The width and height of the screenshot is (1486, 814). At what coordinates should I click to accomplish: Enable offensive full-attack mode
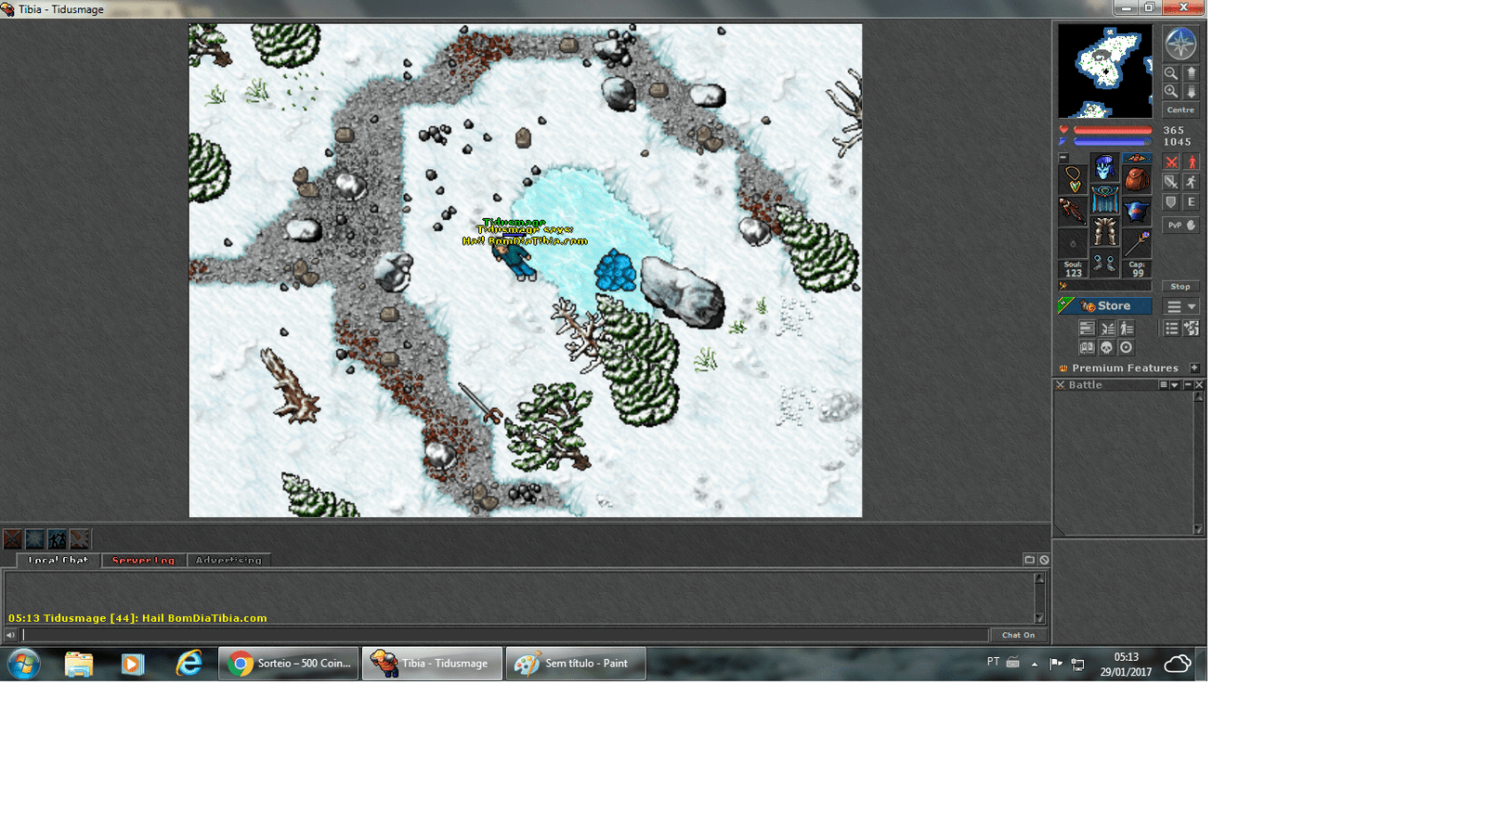click(1173, 162)
